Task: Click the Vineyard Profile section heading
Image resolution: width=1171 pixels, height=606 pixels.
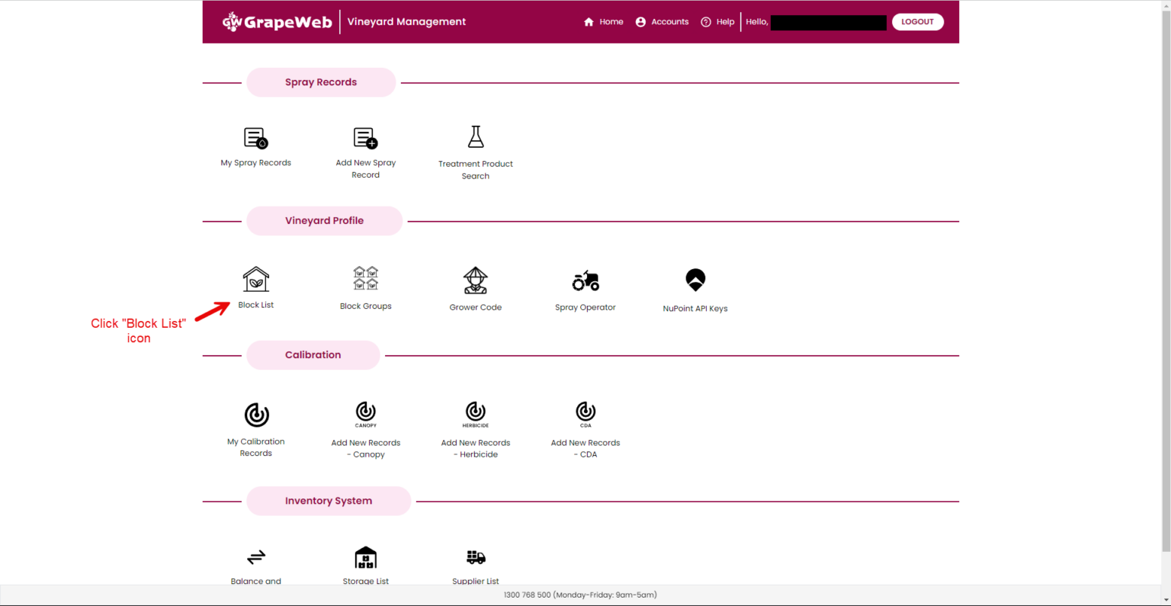Action: [324, 221]
